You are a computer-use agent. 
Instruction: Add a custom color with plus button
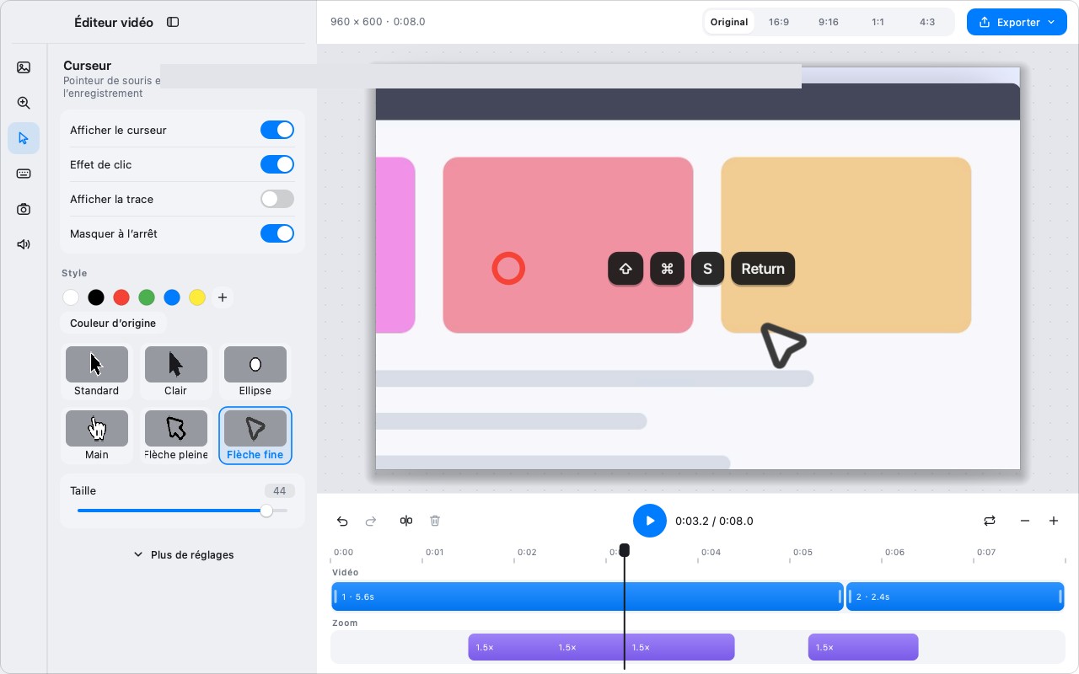(x=223, y=297)
